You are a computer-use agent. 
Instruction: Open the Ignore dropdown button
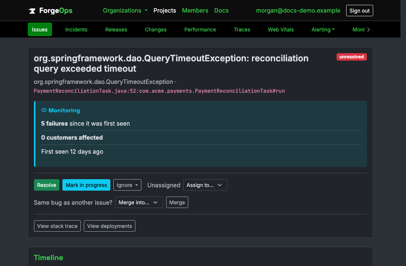pyautogui.click(x=127, y=185)
